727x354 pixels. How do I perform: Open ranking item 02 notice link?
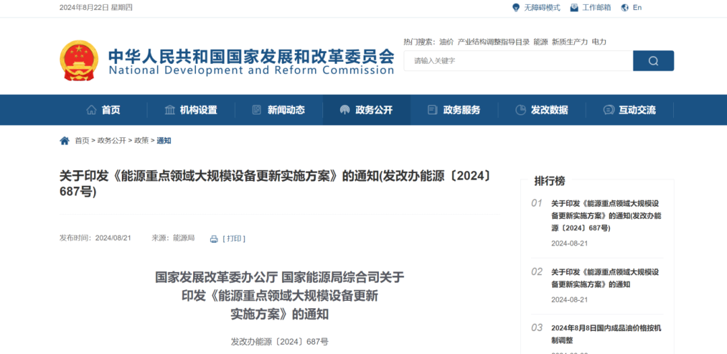pyautogui.click(x=605, y=278)
